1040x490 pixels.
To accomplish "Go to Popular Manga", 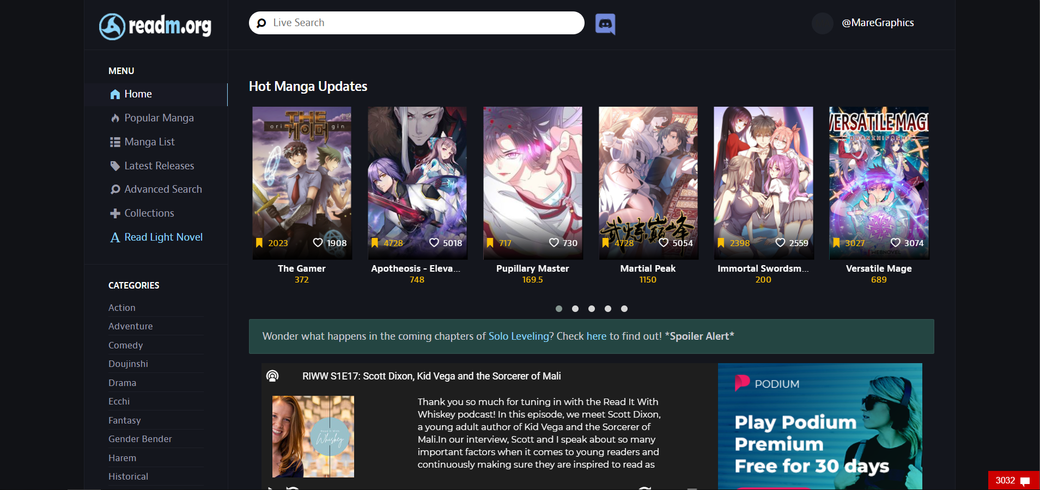I will pyautogui.click(x=159, y=118).
